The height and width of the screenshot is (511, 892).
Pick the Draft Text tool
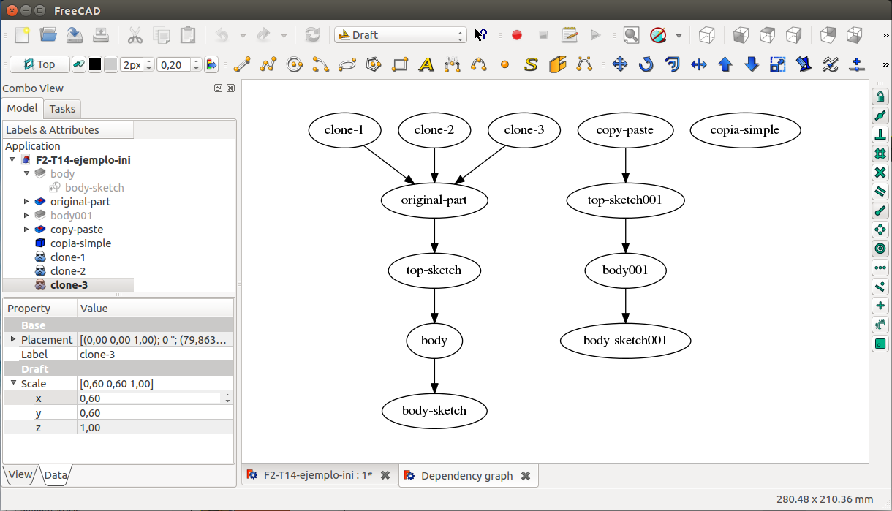426,64
